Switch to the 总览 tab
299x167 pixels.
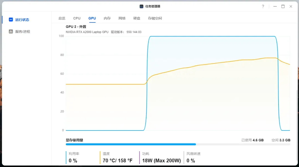pyautogui.click(x=61, y=18)
